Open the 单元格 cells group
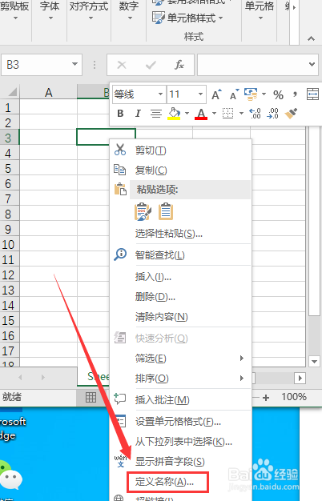 [260, 11]
